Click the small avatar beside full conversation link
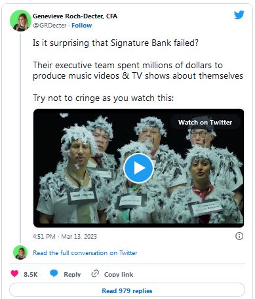The width and height of the screenshot is (255, 299). (x=20, y=252)
